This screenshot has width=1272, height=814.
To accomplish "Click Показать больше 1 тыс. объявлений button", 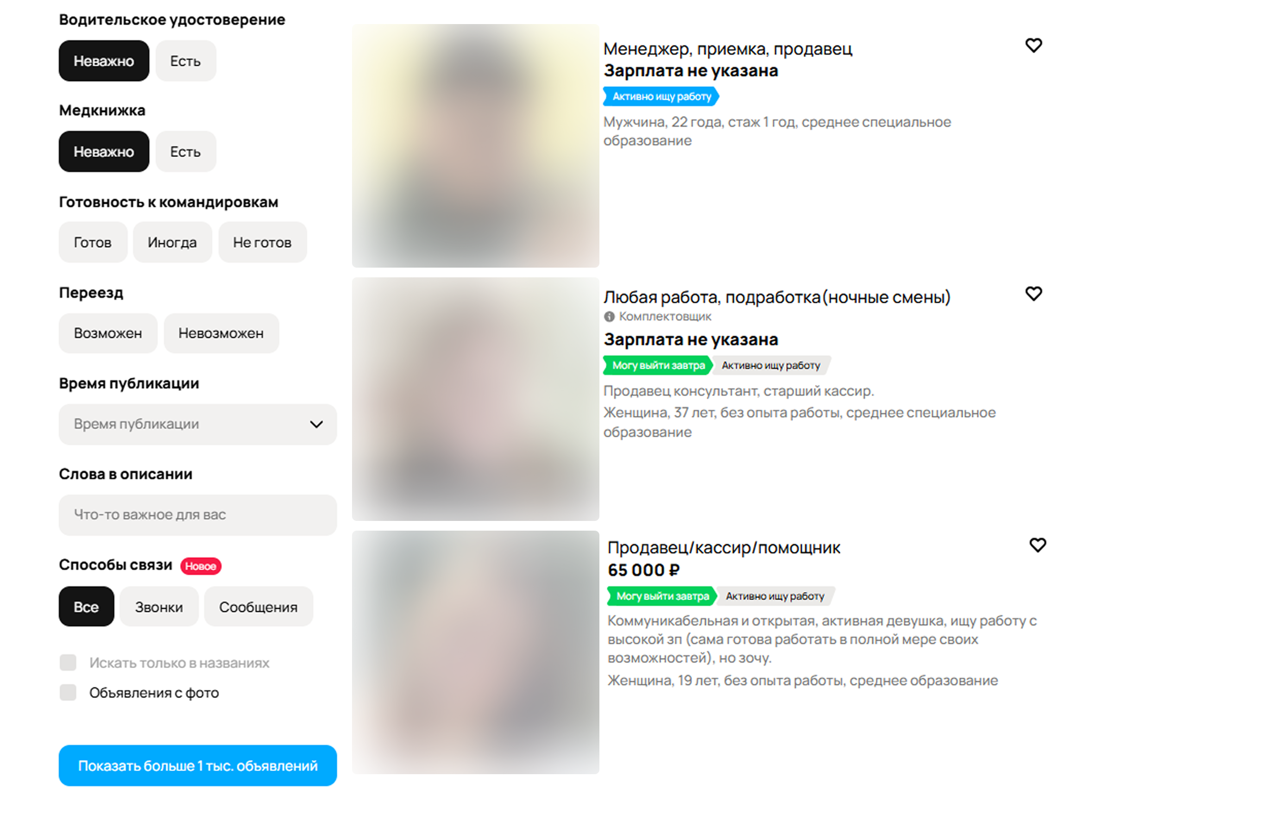I will coord(198,766).
